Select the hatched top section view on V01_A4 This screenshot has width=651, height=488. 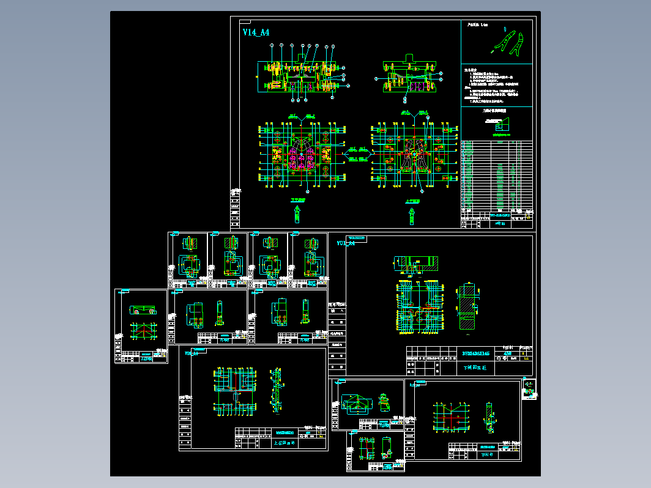tap(415, 265)
